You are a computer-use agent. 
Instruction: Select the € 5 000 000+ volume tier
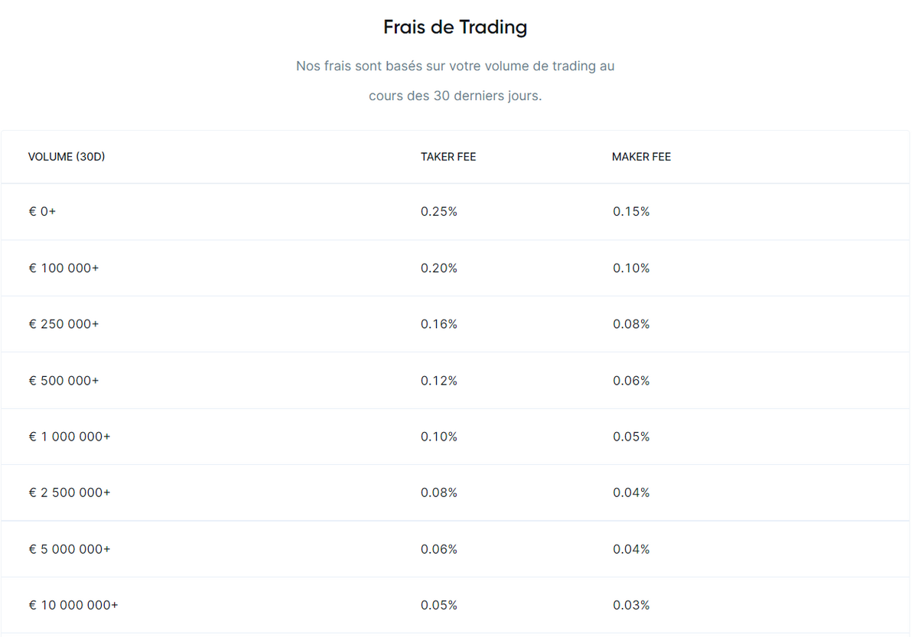click(x=70, y=549)
